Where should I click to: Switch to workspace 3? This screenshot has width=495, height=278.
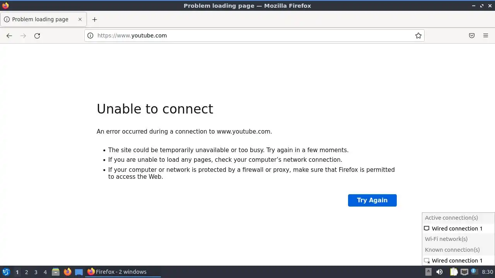click(x=36, y=272)
